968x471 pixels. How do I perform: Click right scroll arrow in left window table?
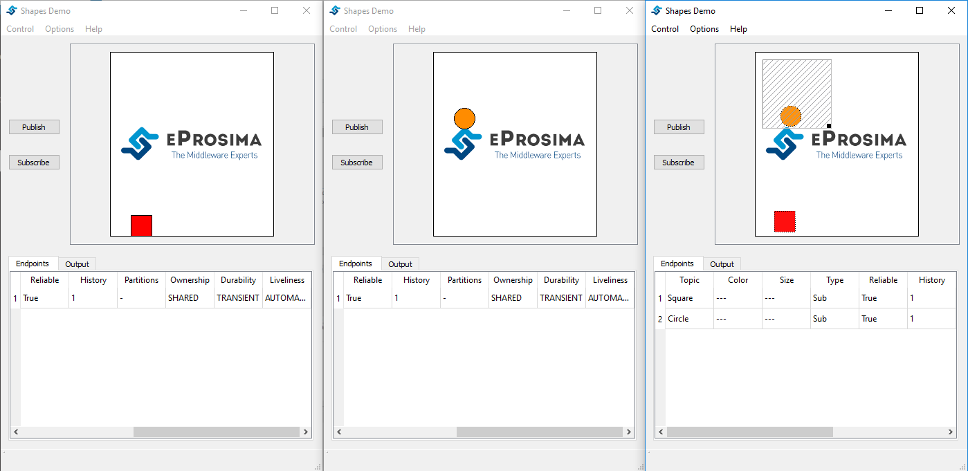(x=305, y=432)
